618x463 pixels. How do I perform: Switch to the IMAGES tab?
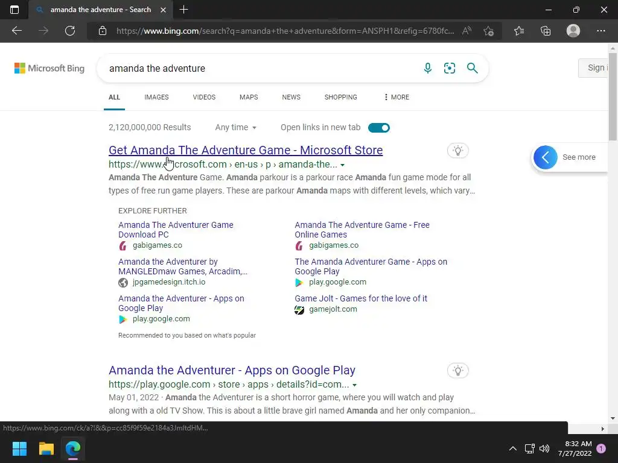[156, 97]
